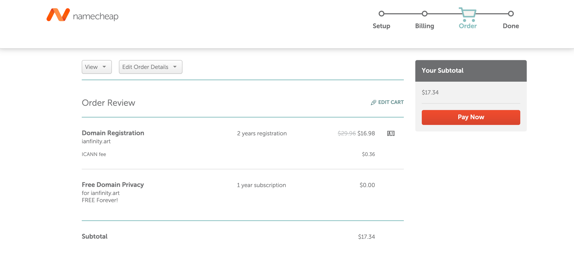The height and width of the screenshot is (275, 574).
Task: Click the ianfinity.art domain name under Domain Registration
Action: (x=96, y=141)
